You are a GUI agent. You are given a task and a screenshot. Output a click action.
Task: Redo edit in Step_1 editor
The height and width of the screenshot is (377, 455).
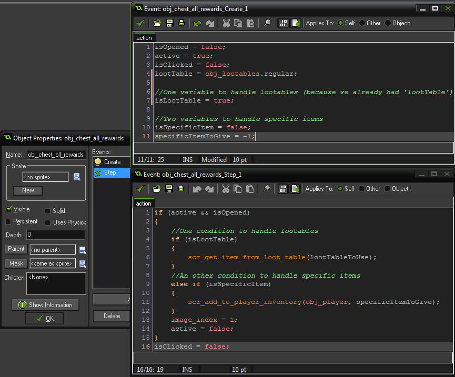(x=209, y=189)
